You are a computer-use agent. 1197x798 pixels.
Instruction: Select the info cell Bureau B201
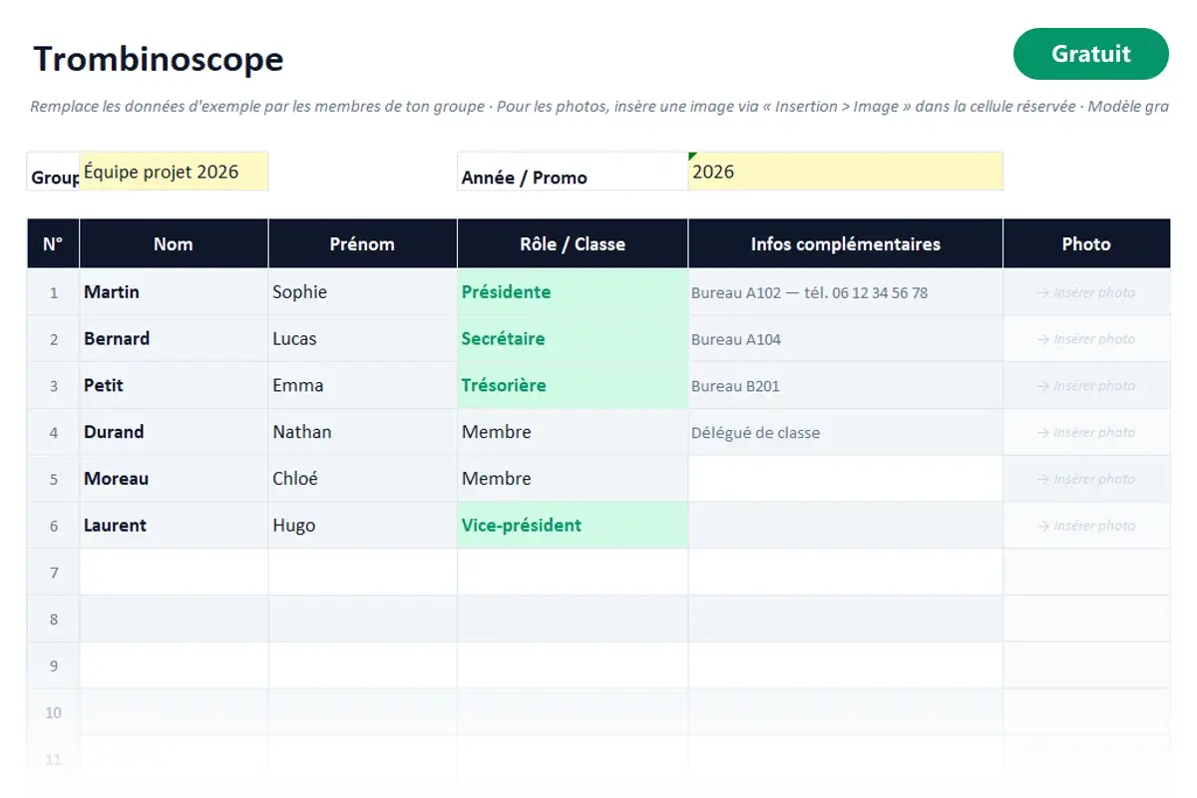tap(845, 386)
